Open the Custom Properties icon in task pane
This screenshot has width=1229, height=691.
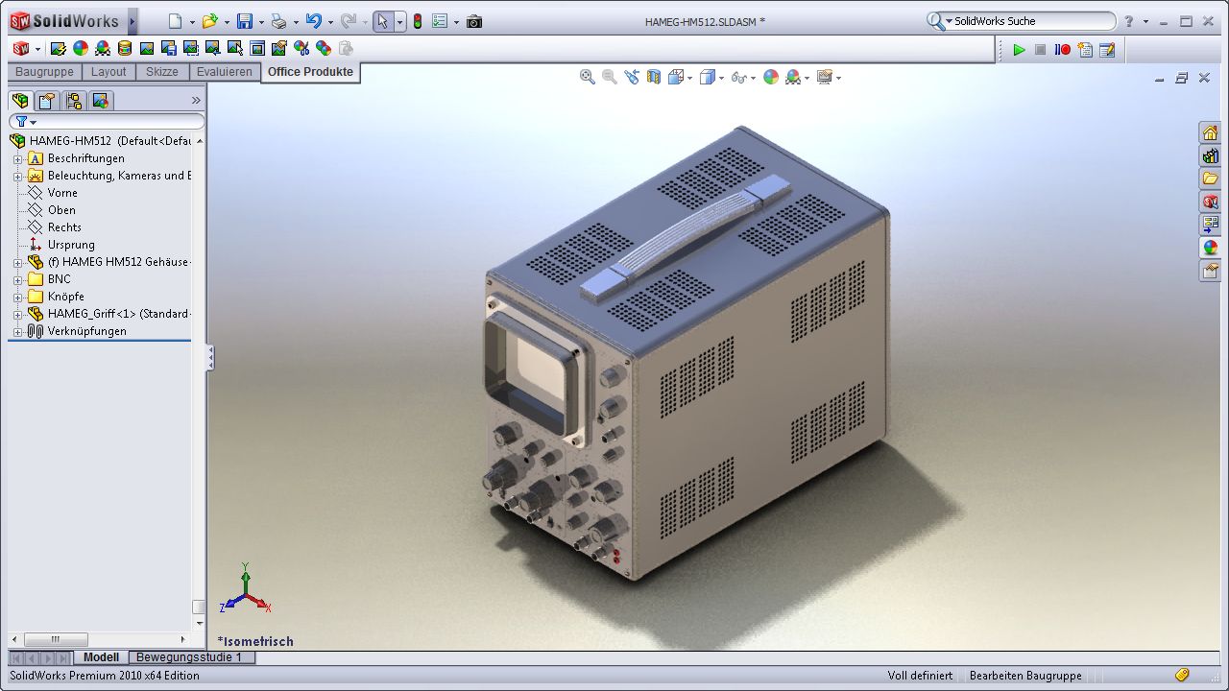(x=1210, y=271)
